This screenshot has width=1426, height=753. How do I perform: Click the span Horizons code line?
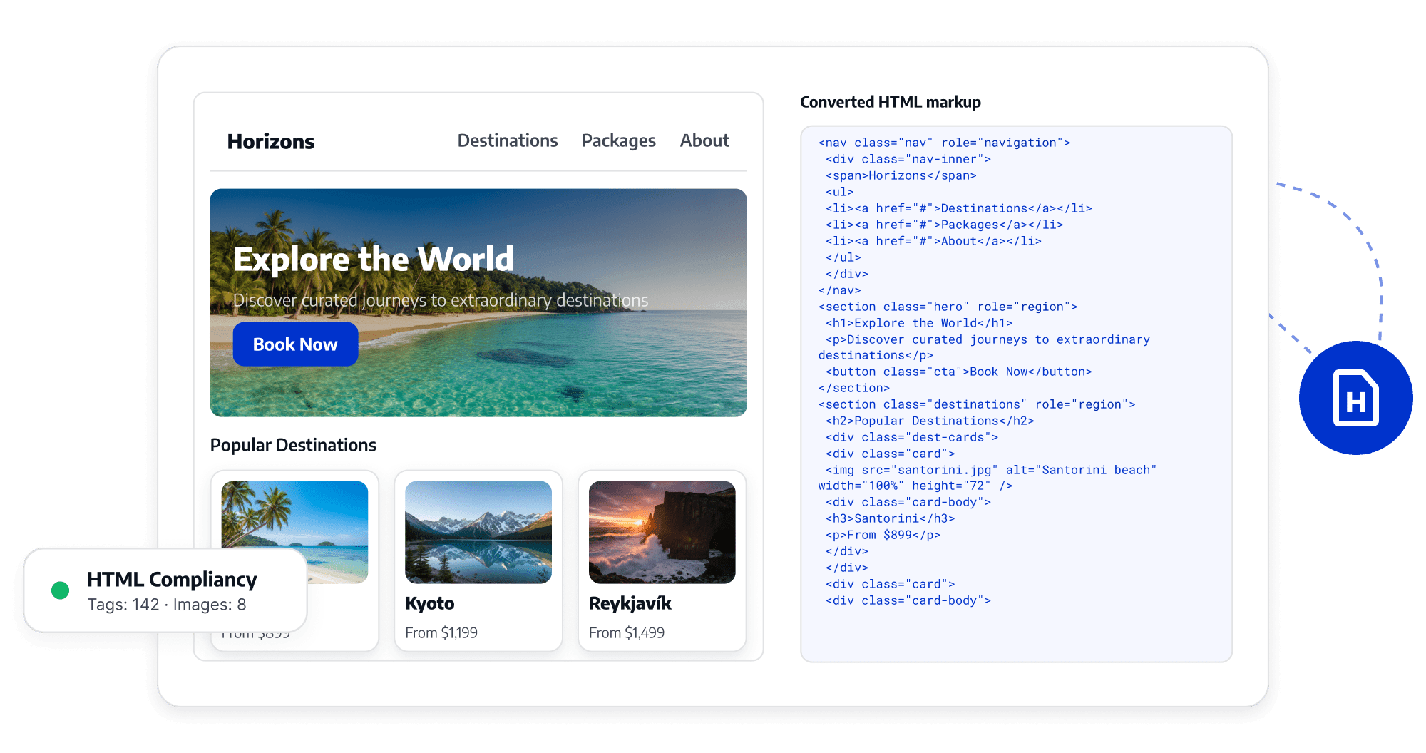(x=901, y=175)
